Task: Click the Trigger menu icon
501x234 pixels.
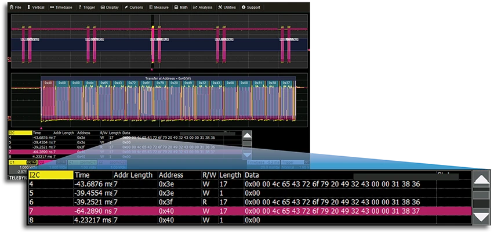Action: click(x=81, y=8)
